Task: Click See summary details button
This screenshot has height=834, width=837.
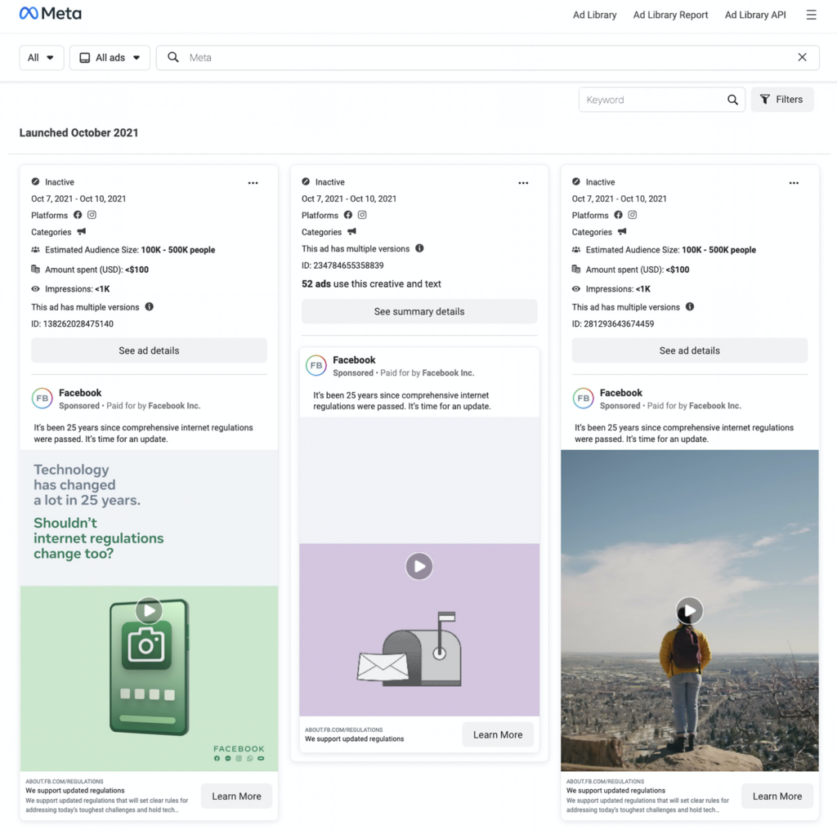Action: tap(419, 311)
